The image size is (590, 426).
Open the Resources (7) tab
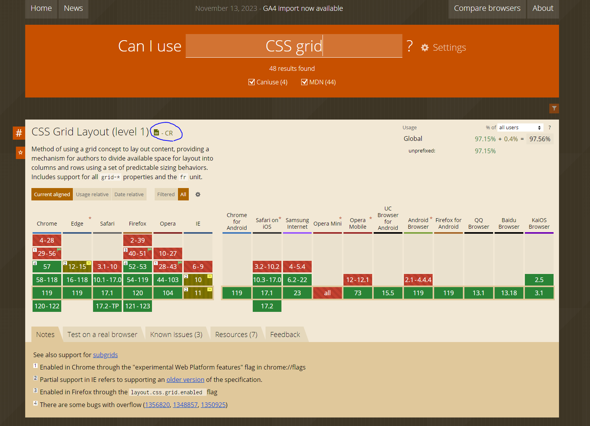click(x=236, y=334)
